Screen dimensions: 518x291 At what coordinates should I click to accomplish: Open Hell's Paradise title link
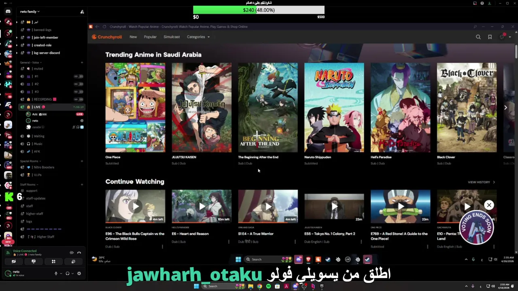click(381, 157)
